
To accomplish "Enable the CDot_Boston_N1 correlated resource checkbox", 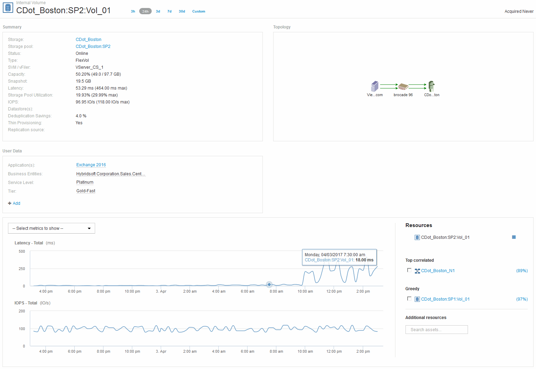I will [x=409, y=270].
